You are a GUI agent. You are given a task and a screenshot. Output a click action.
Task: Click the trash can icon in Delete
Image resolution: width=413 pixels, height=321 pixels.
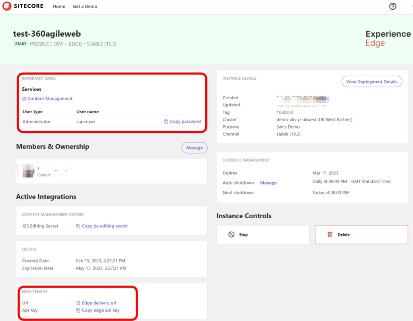click(x=330, y=234)
